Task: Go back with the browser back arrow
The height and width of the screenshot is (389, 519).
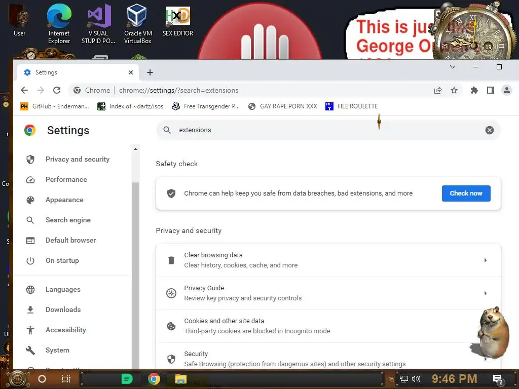Action: (24, 90)
